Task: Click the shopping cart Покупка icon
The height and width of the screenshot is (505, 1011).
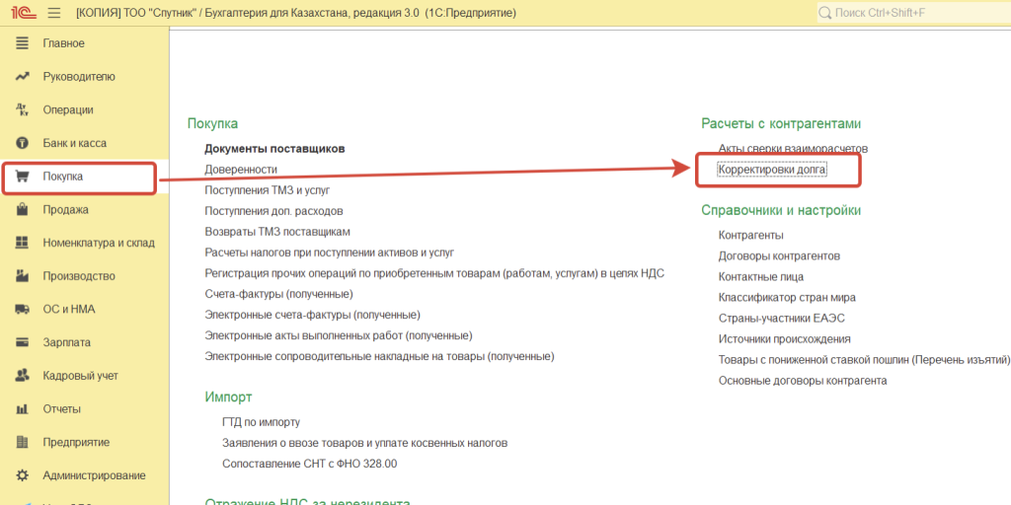Action: tap(22, 177)
